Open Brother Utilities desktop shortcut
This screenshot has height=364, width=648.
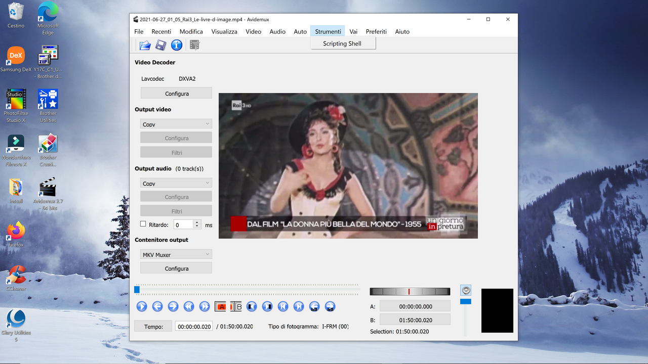(48, 106)
